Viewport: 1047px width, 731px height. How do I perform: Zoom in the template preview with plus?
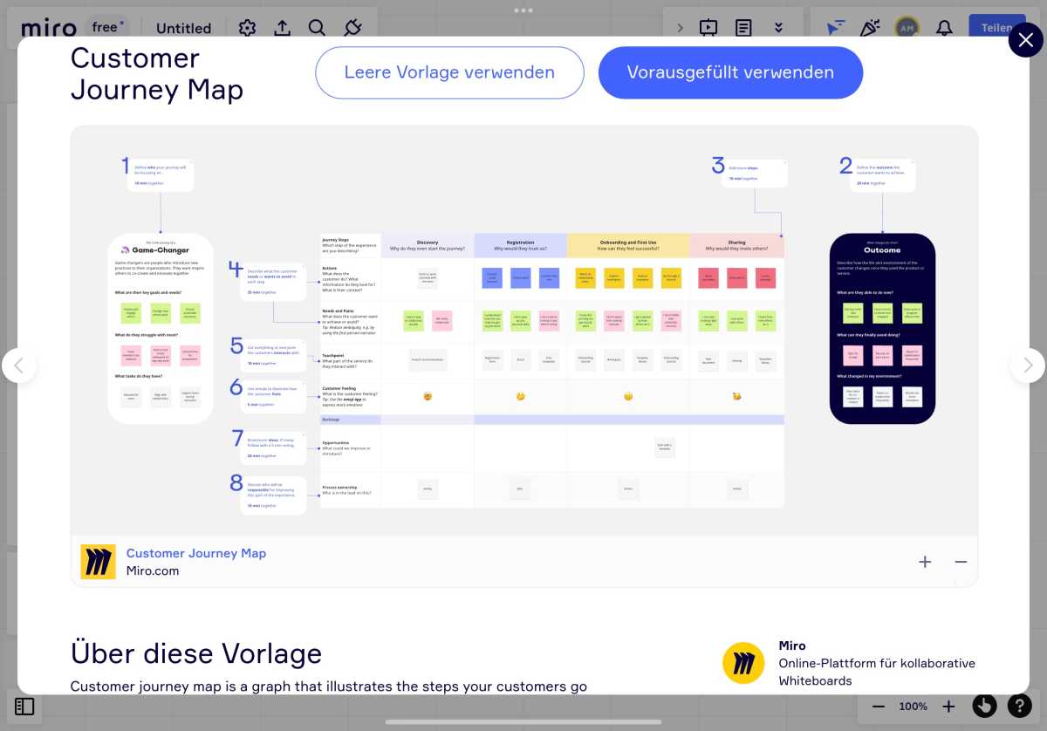point(925,562)
